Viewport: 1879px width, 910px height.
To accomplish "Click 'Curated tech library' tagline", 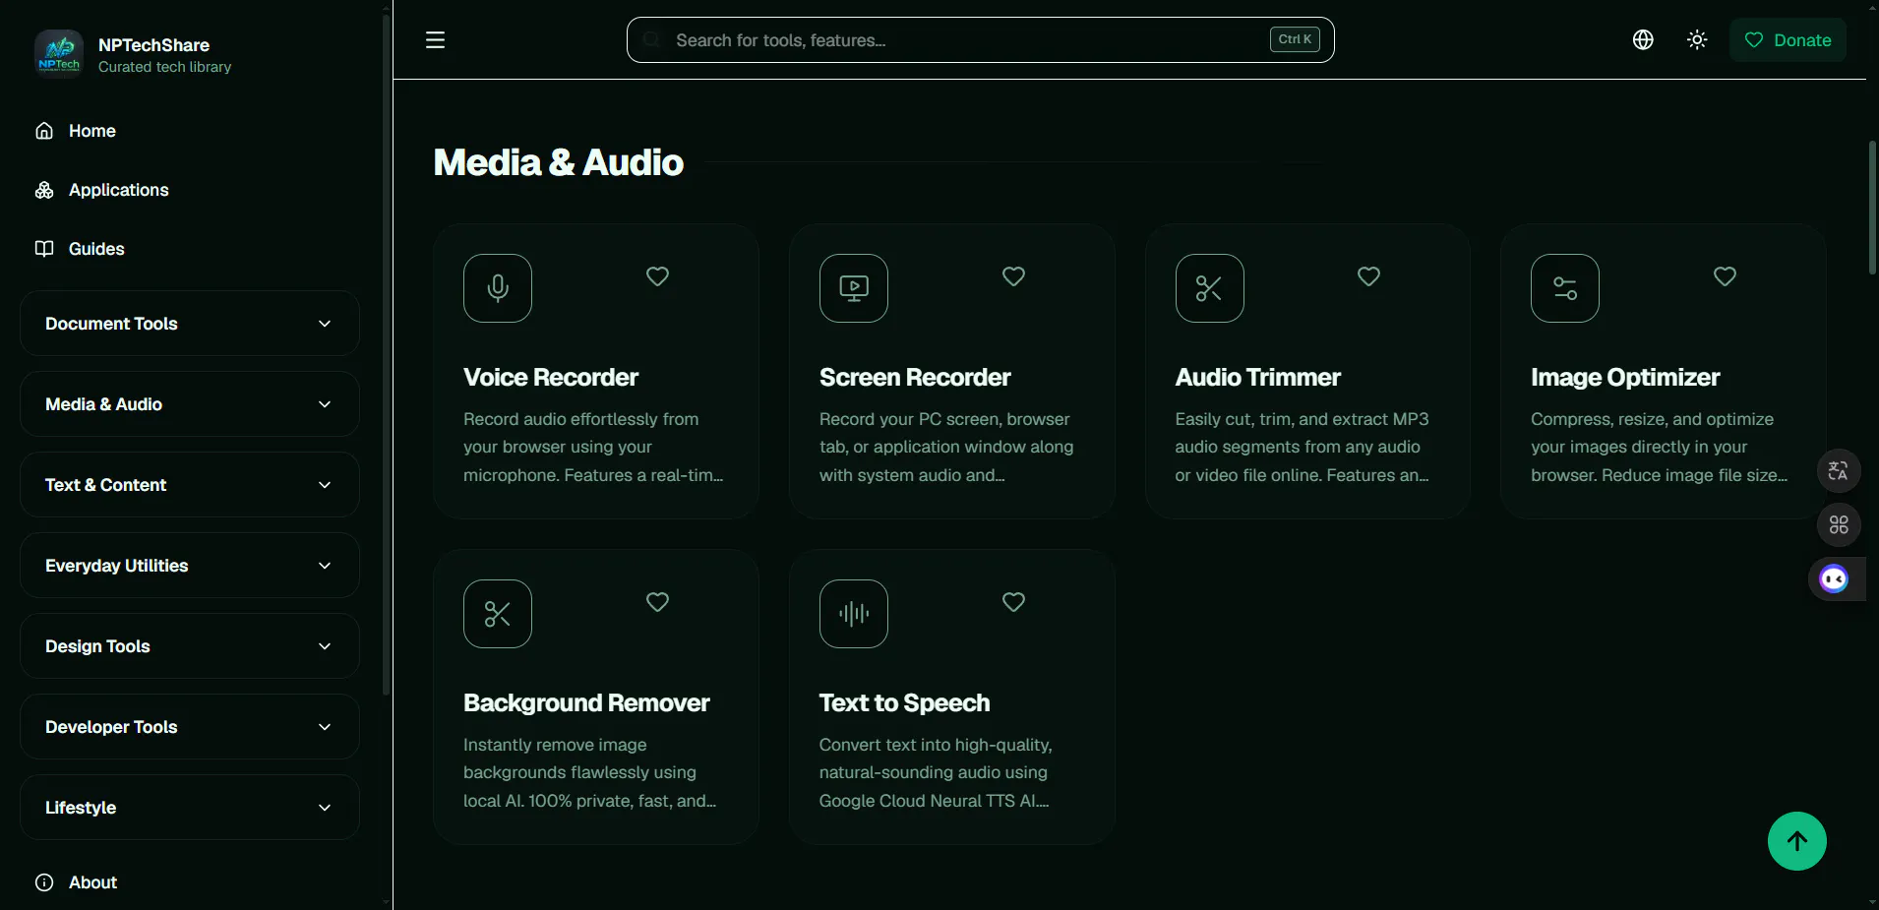I will 164,67.
